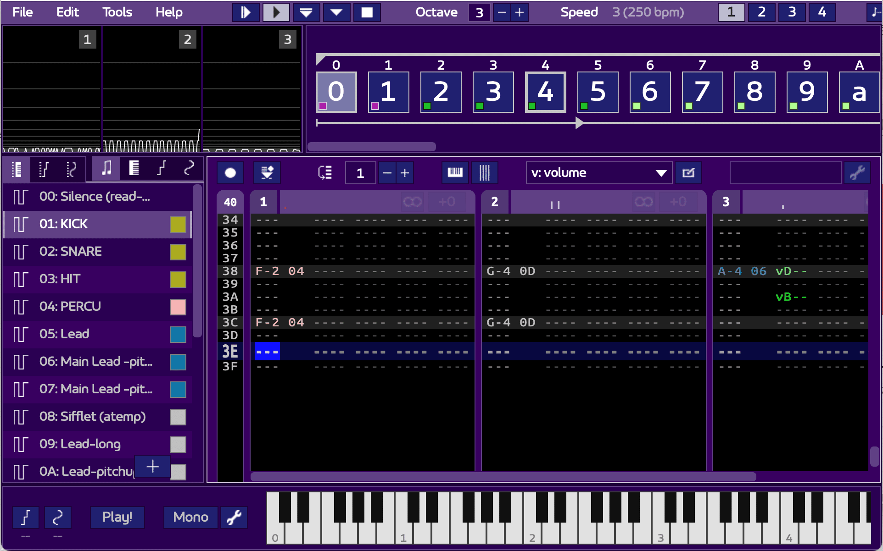Click the play-from-line triangle with bar icon
883x551 pixels.
306,12
